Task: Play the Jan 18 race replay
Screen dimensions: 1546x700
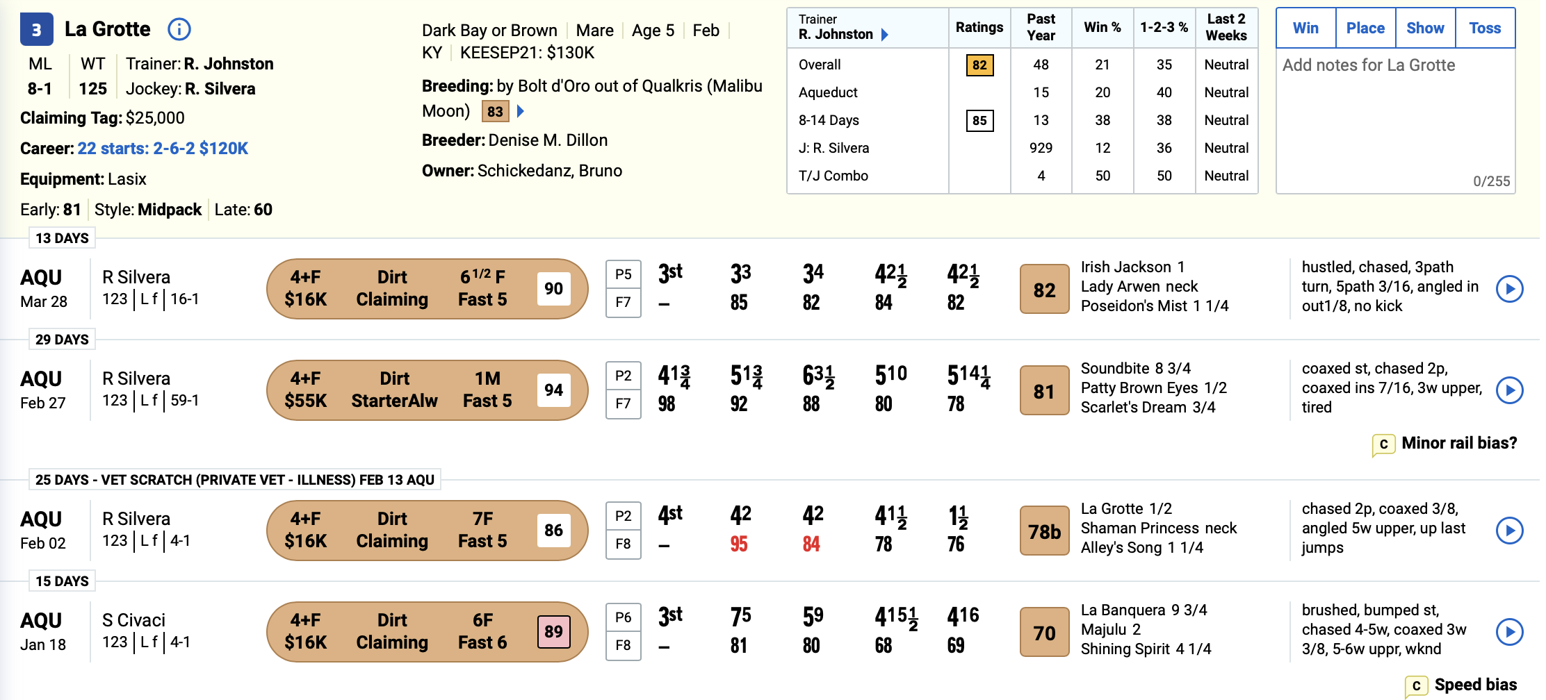Action: [1509, 632]
